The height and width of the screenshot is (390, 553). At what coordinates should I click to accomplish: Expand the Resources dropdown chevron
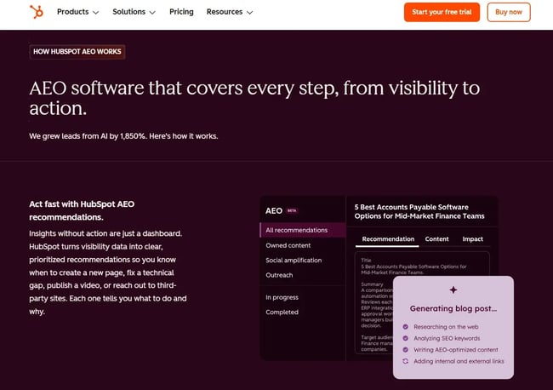pos(249,13)
